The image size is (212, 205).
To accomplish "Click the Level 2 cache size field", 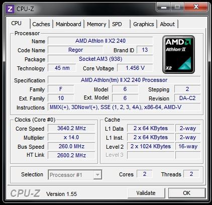I will [151, 146].
